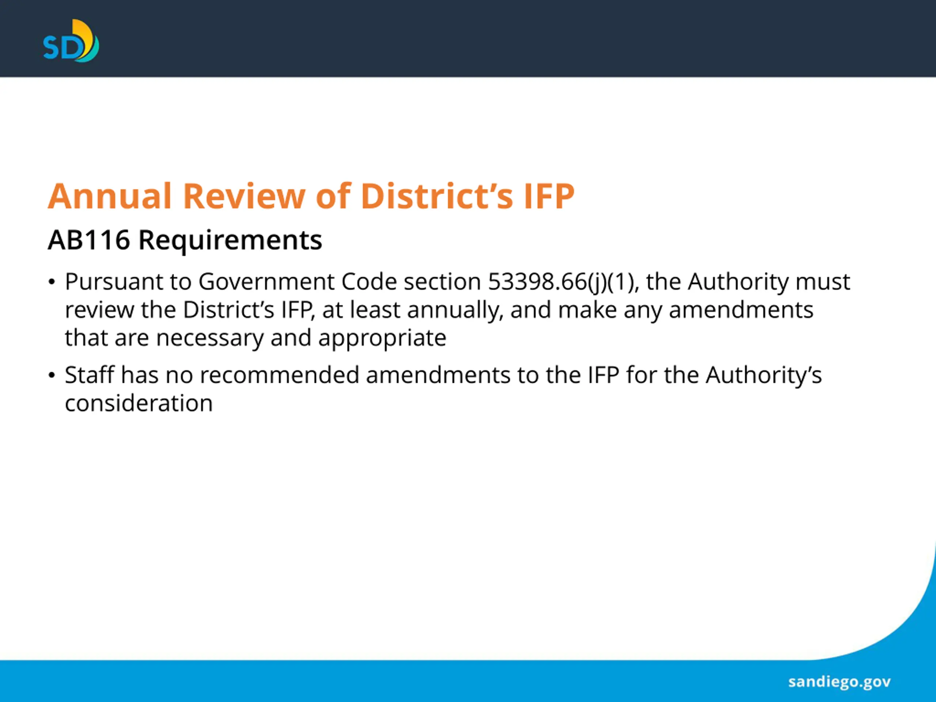Click the 'Annual Review of District's IFP' title
Screen dimensions: 936x702
click(x=311, y=196)
